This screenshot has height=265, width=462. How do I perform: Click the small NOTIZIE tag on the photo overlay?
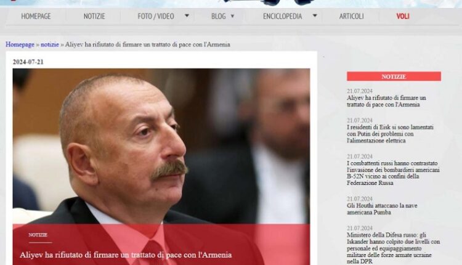[x=38, y=235]
